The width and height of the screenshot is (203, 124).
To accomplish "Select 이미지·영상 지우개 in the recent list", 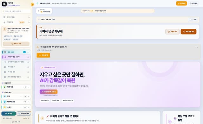I will [x=16, y=57].
